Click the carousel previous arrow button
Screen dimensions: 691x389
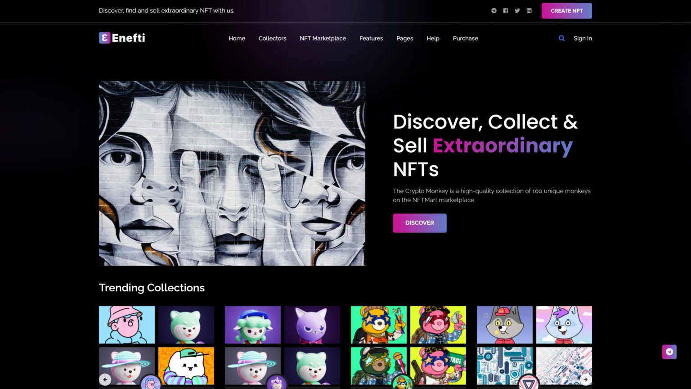[x=105, y=380]
